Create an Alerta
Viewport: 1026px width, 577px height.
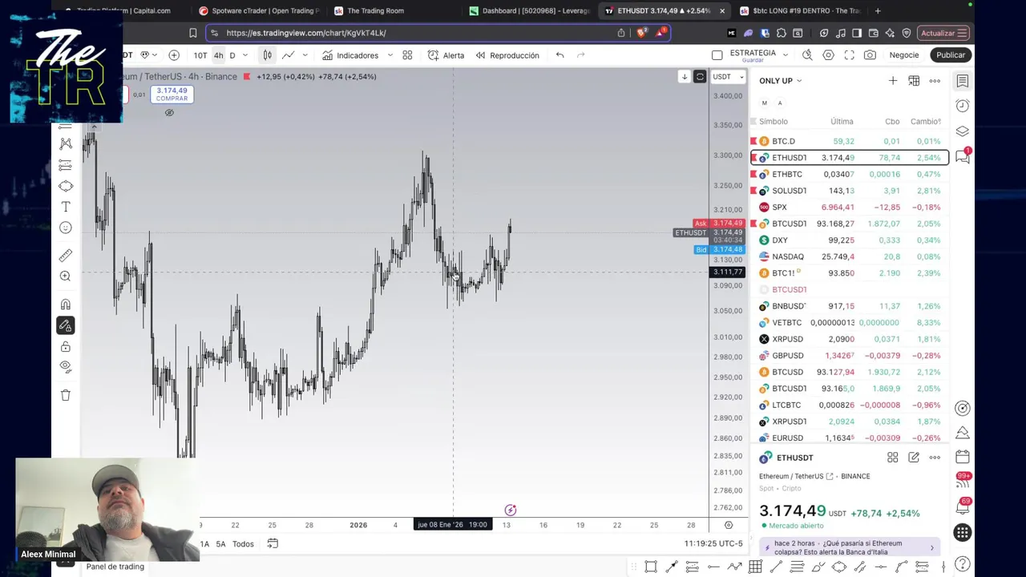(x=446, y=55)
